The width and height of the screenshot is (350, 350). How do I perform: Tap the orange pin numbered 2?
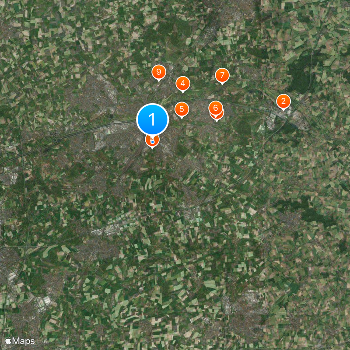click(x=283, y=101)
